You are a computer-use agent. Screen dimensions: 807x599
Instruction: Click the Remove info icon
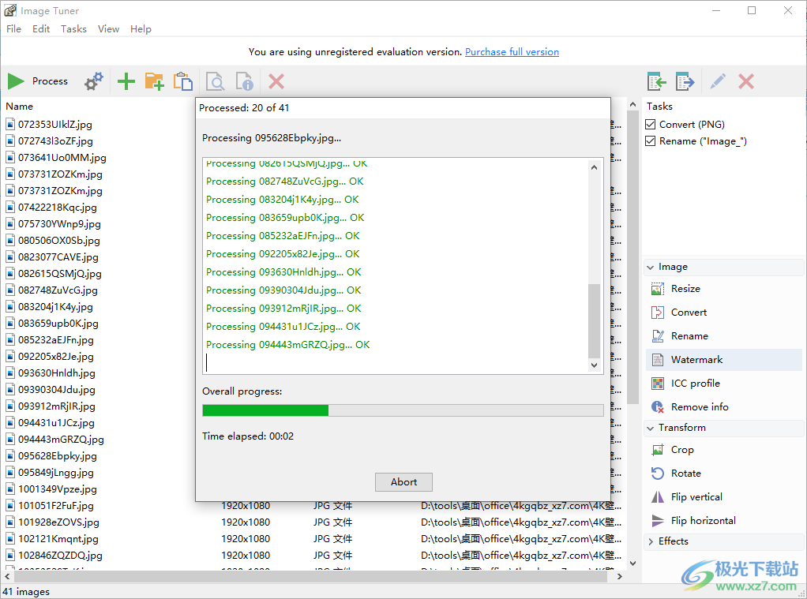(x=658, y=407)
